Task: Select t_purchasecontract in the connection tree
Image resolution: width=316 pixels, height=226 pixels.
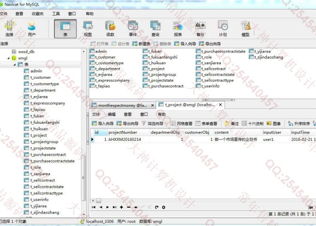Action: click(x=48, y=155)
